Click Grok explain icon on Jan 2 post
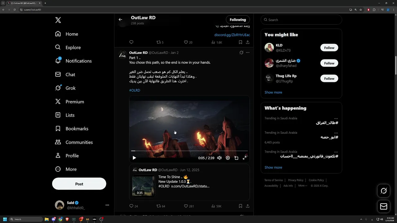Screen dimensions: 397x223 [241, 53]
